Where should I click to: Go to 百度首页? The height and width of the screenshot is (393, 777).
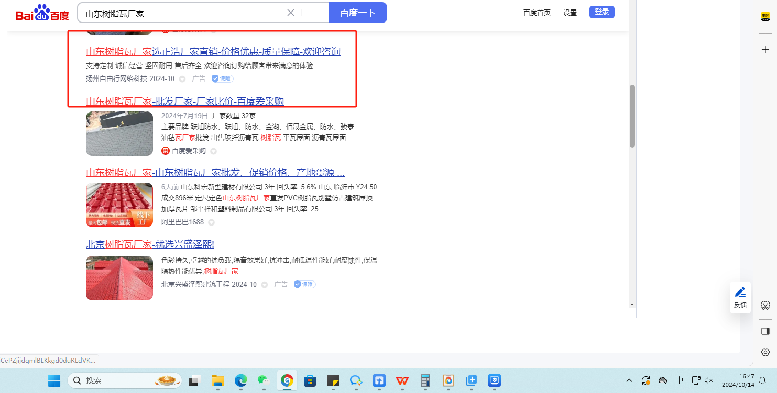tap(537, 13)
